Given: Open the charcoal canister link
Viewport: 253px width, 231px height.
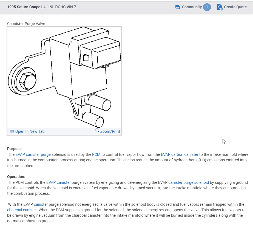Looking at the screenshot, I should tap(22, 210).
